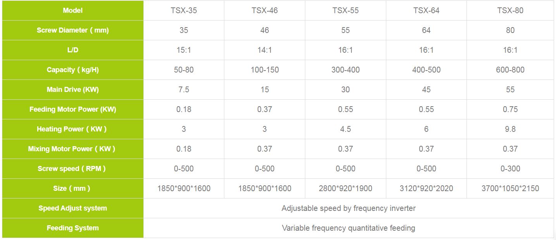Select the Speed Adjust system label
The image size is (556, 240).
[x=73, y=208]
